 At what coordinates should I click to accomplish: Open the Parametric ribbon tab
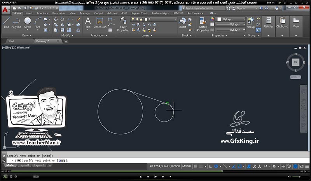[x=59, y=13]
